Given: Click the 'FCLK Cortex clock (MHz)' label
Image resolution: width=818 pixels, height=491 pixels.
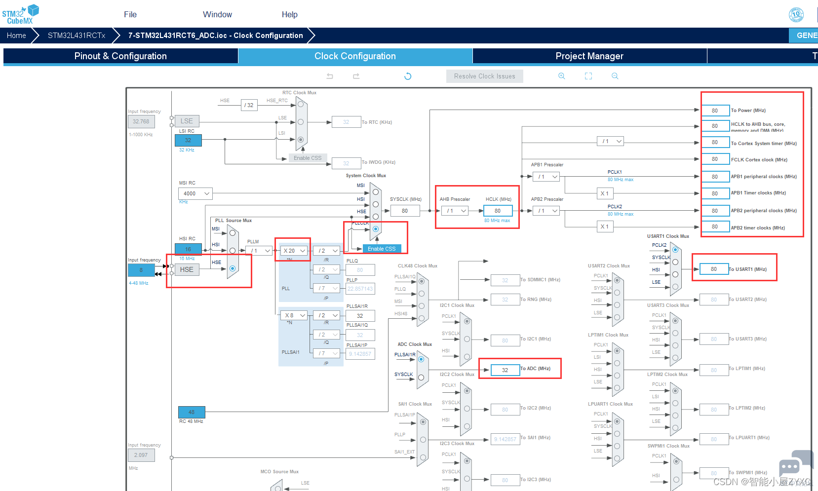Looking at the screenshot, I should (x=759, y=160).
